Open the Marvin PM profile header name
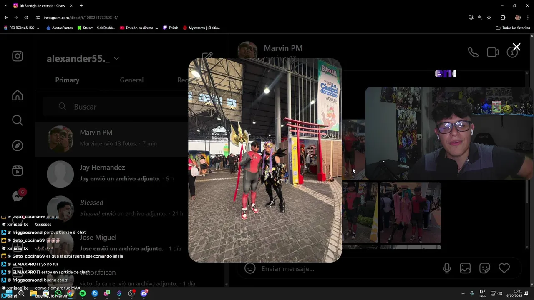Image resolution: width=534 pixels, height=300 pixels. [283, 48]
